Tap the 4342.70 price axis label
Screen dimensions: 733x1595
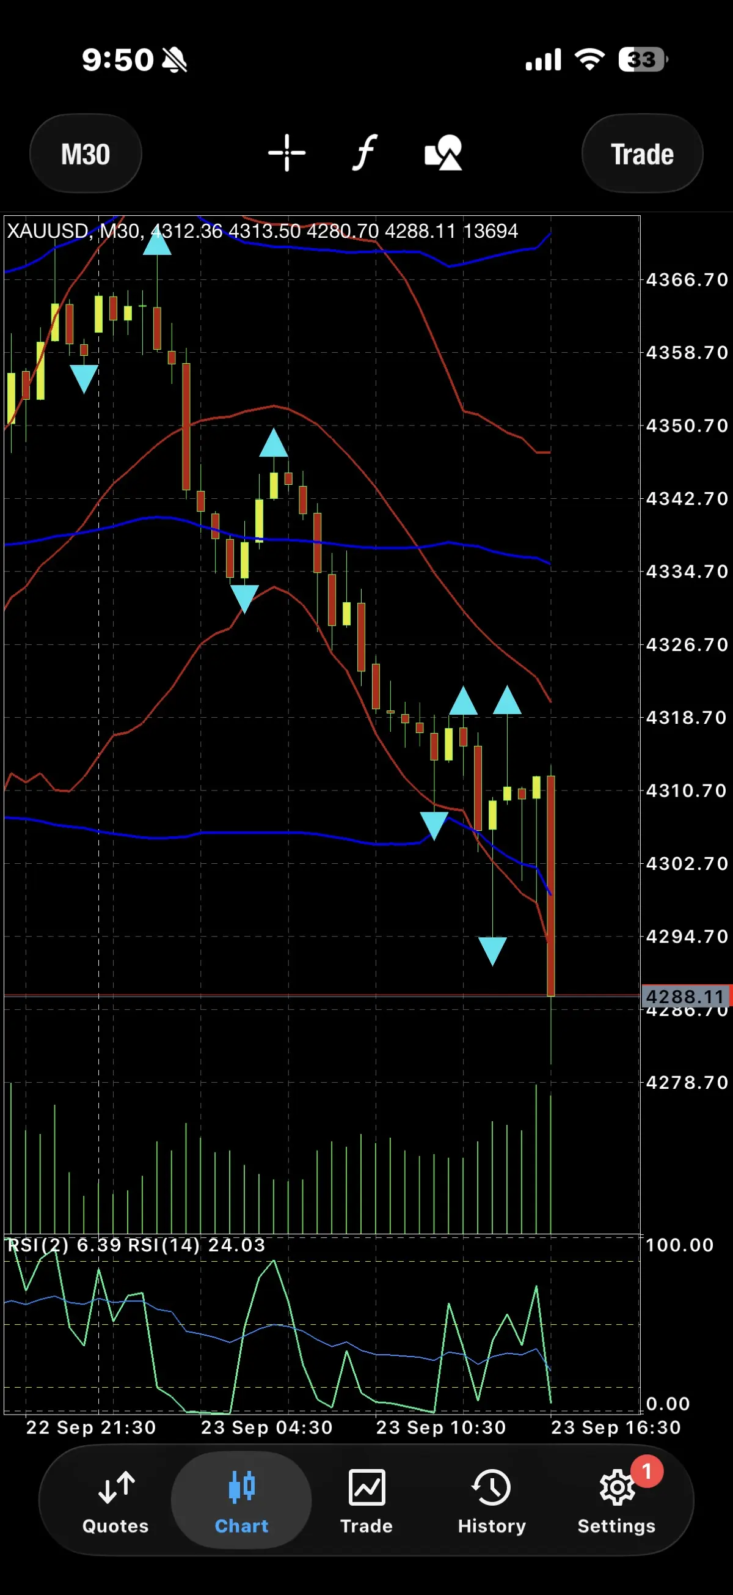(x=687, y=498)
